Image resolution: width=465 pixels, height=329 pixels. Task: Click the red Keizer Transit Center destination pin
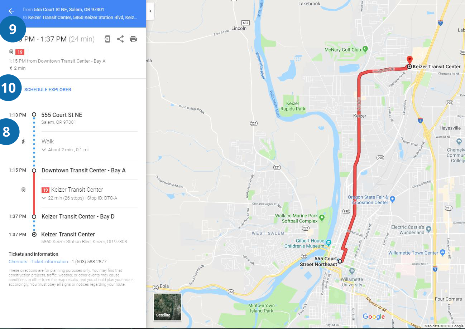409,60
